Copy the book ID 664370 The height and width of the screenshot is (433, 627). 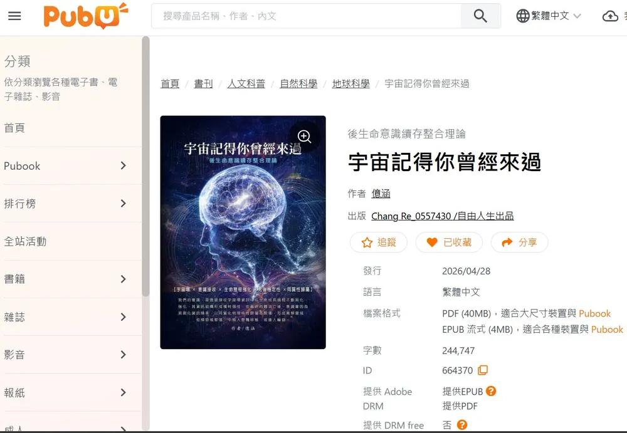click(483, 370)
